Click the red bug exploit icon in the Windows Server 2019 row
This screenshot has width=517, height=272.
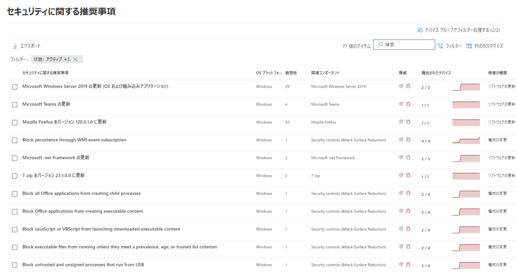pyautogui.click(x=408, y=86)
